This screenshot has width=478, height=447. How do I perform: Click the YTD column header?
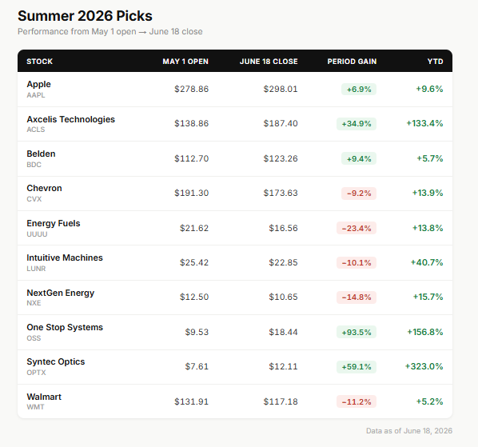[x=435, y=62]
